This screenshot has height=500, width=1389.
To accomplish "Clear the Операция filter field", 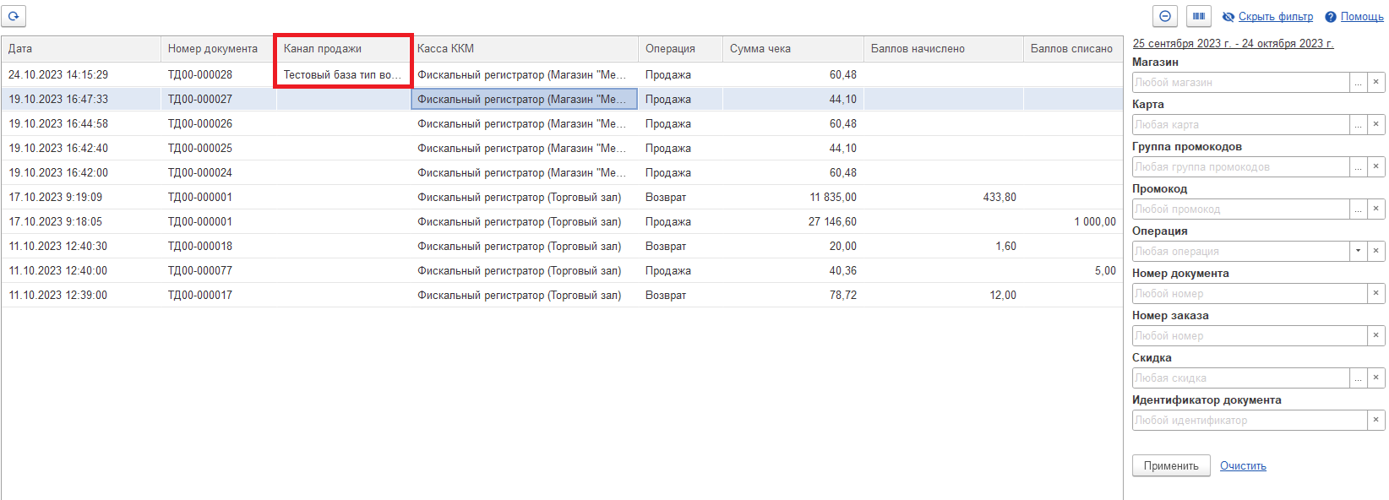I will tap(1375, 252).
